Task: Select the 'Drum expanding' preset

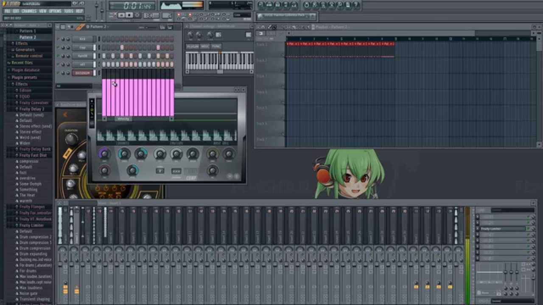Action: 33,254
